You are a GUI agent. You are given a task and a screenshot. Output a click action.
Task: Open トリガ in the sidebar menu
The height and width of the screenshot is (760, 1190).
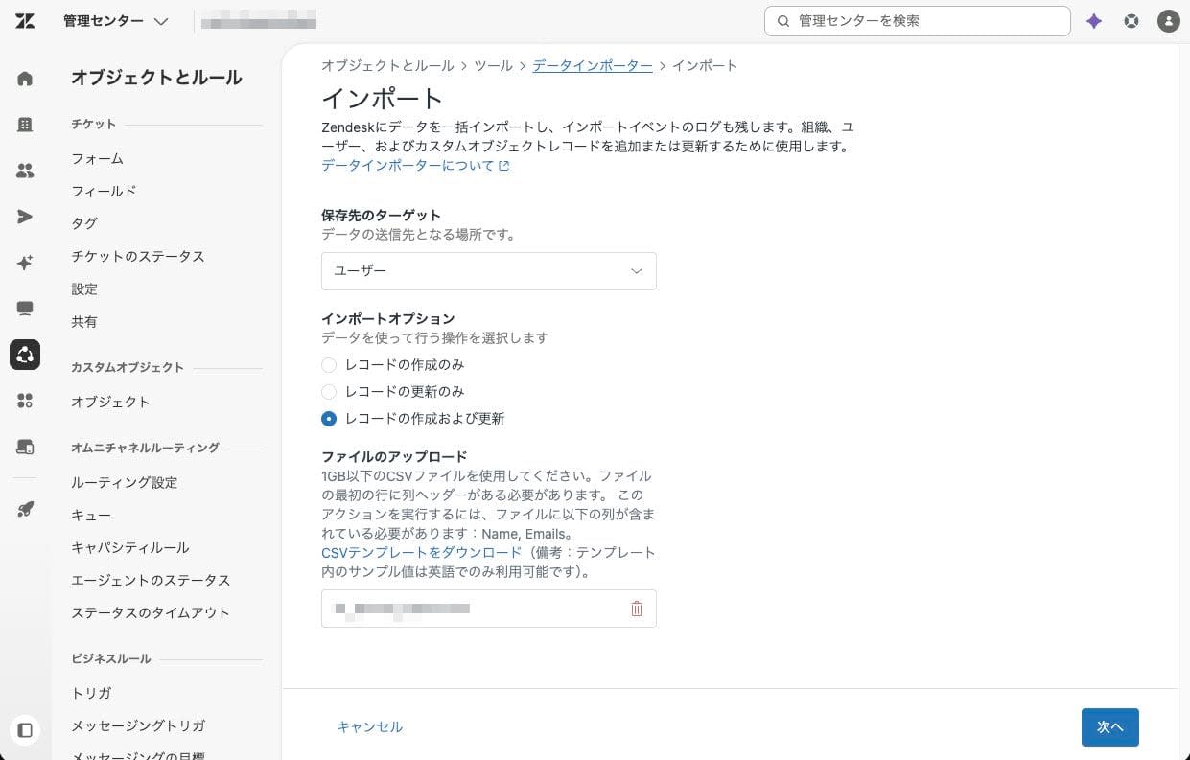(x=91, y=693)
